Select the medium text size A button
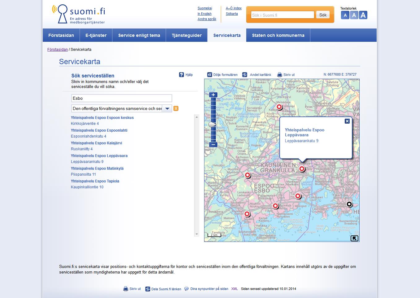 click(x=354, y=15)
